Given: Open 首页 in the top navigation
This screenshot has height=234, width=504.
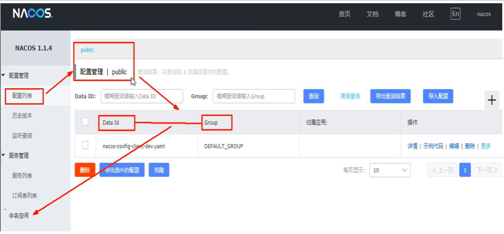Looking at the screenshot, I should 344,14.
